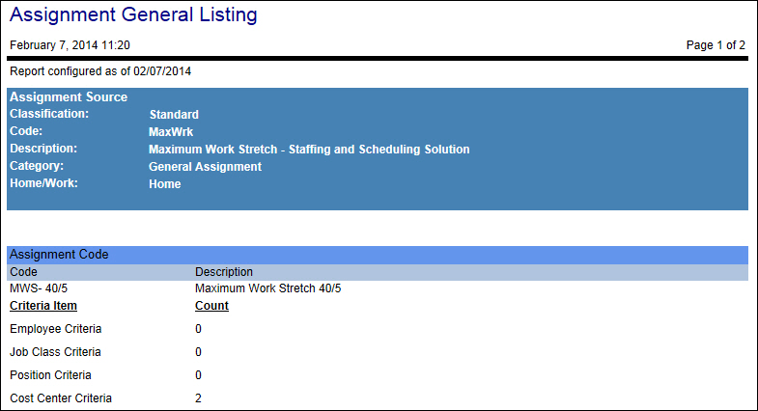Image resolution: width=758 pixels, height=411 pixels.
Task: Select the Employee Criteria row
Action: click(x=56, y=329)
